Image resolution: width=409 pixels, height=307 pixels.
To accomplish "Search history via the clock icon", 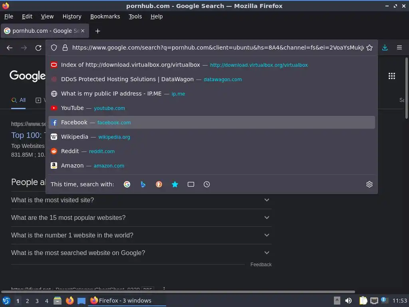I will (206, 184).
